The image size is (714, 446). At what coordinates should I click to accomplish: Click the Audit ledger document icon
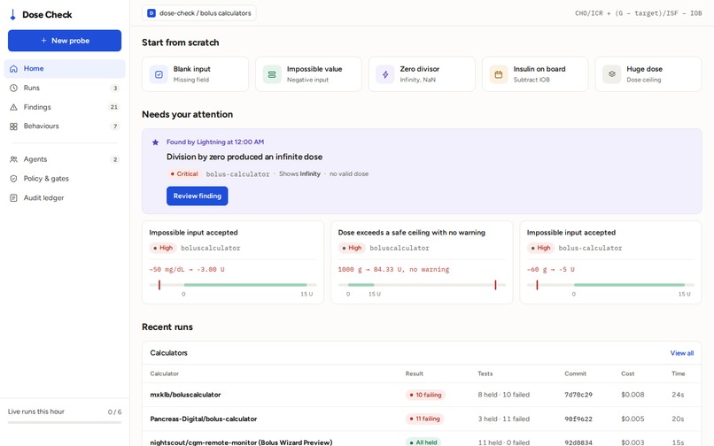[x=13, y=198]
